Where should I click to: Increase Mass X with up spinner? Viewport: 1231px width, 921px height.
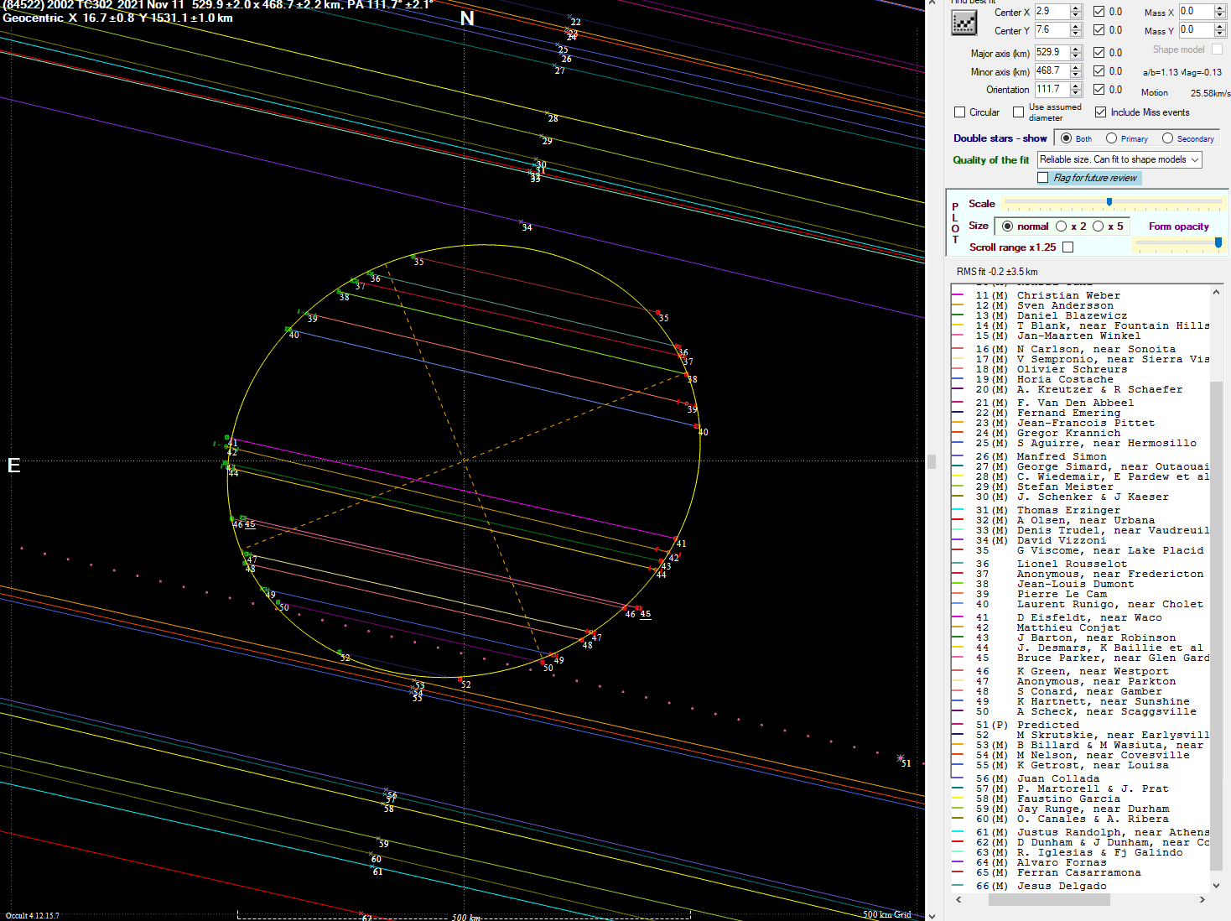[x=1221, y=8]
